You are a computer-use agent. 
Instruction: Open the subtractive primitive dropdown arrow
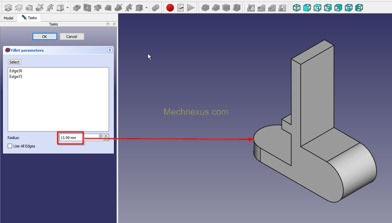[146, 7]
